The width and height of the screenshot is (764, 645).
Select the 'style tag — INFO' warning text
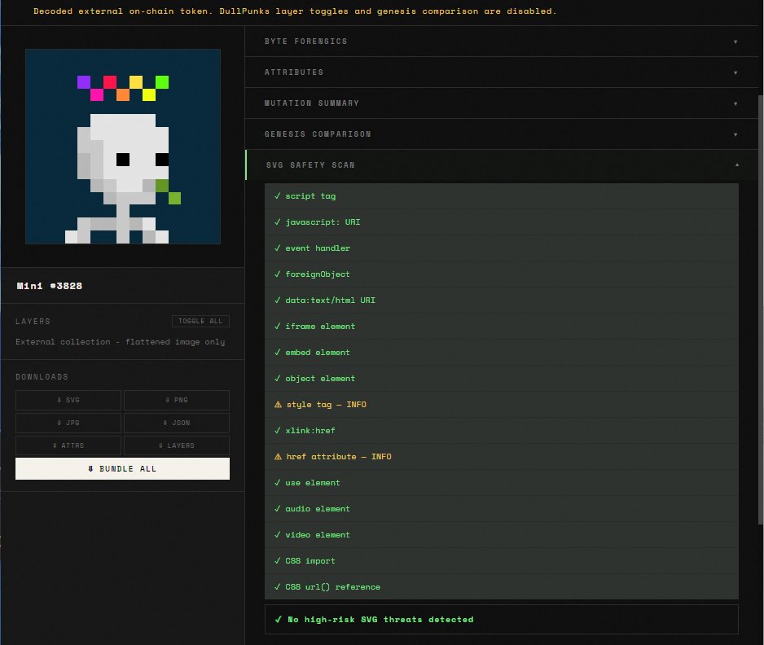(326, 404)
